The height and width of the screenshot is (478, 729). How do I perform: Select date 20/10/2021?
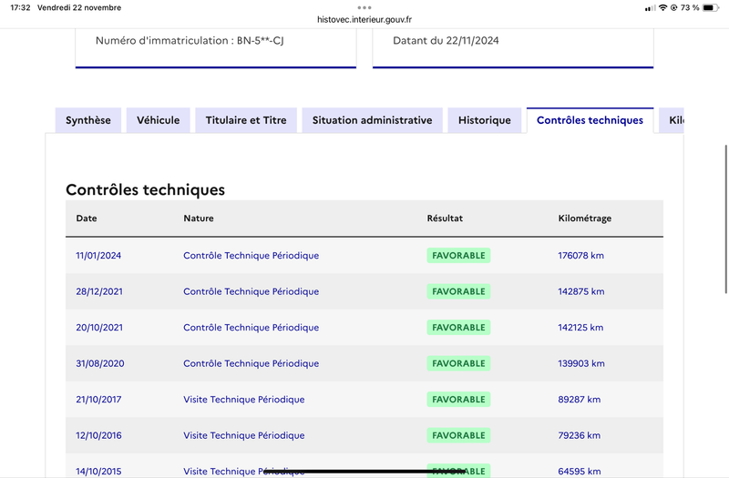point(99,328)
